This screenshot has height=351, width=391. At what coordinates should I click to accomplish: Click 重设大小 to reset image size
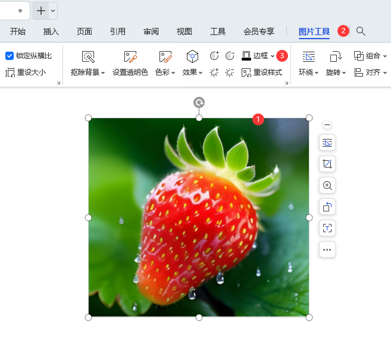tap(26, 72)
